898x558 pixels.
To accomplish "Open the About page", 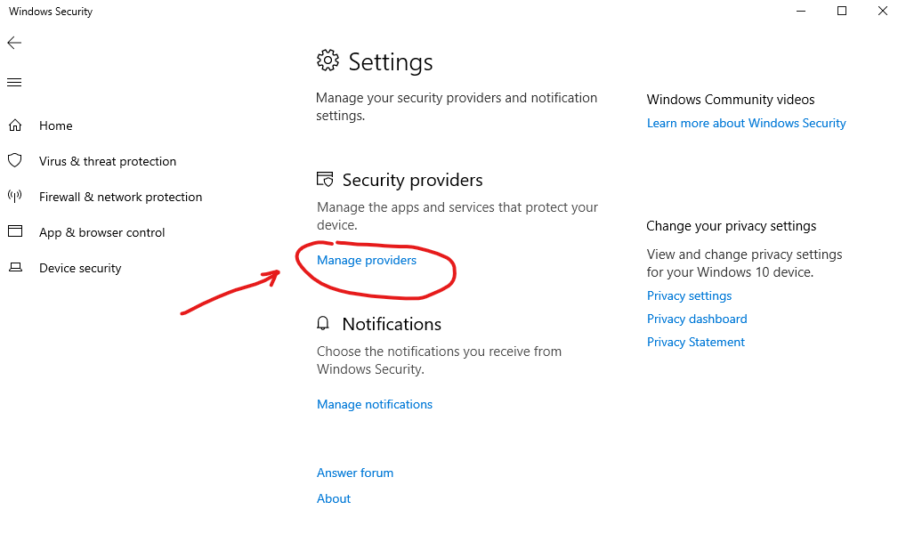I will [x=333, y=498].
